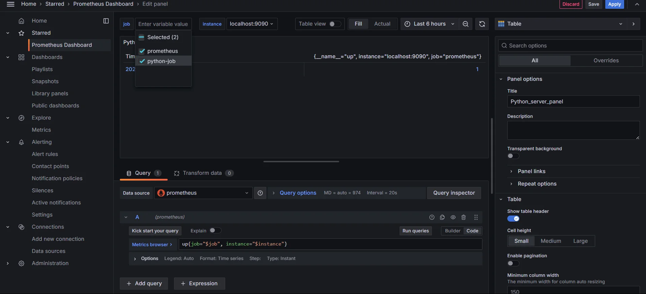Click the Table visualization icon
646x294 pixels.
click(501, 24)
